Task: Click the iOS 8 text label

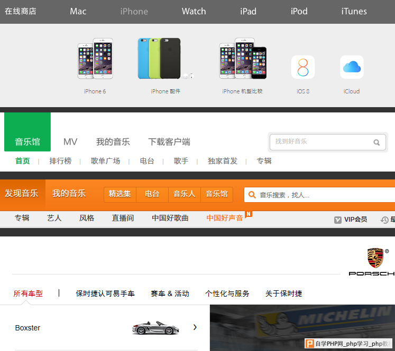Action: click(x=303, y=91)
